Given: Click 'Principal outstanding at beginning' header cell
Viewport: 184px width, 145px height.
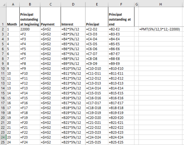Looking at the screenshot, I should (x=30, y=17).
